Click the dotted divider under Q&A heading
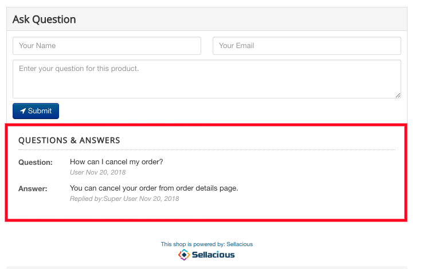Screen dimensions: 423x269 tap(207, 149)
